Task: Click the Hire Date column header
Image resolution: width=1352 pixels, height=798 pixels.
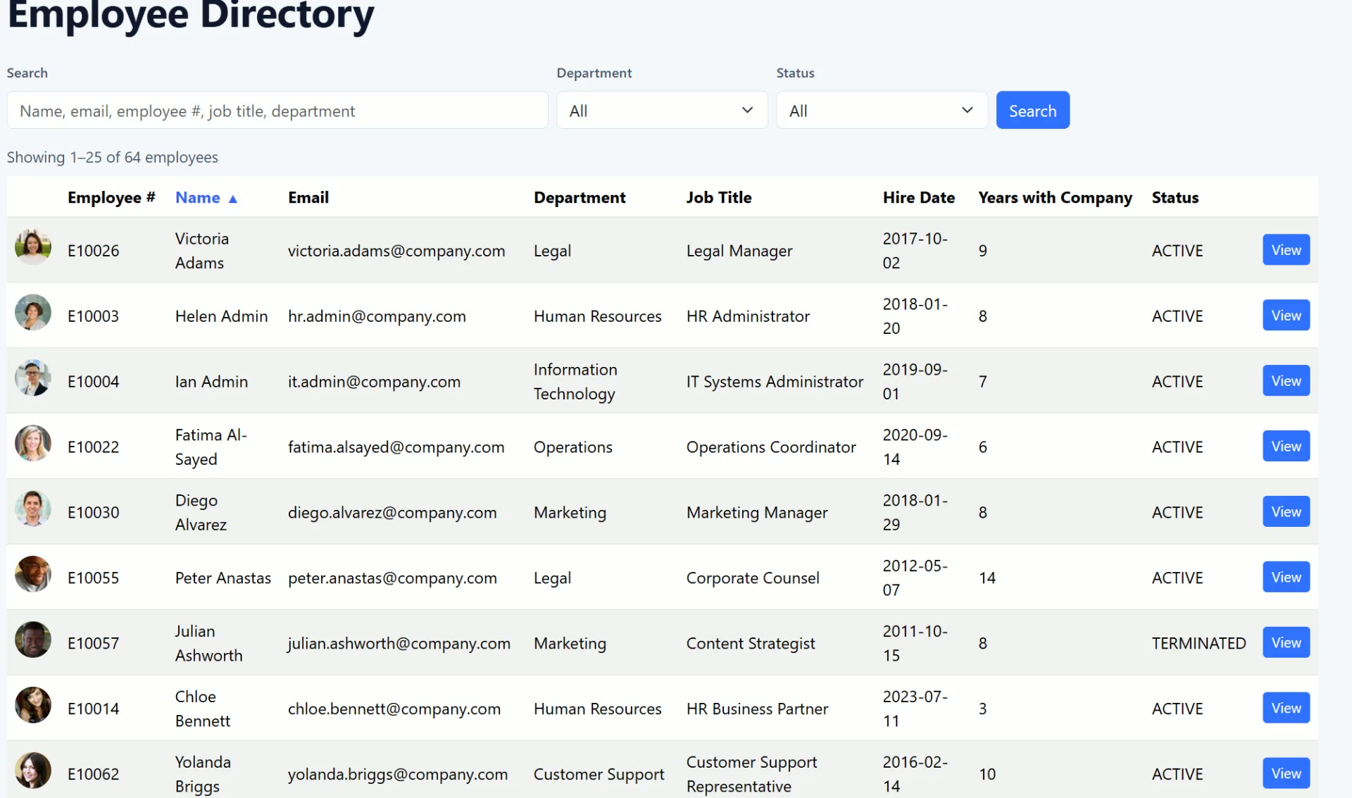Action: pos(919,198)
